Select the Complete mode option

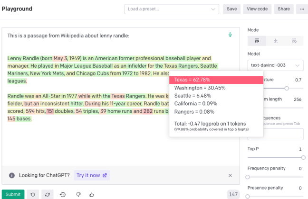coord(257,41)
